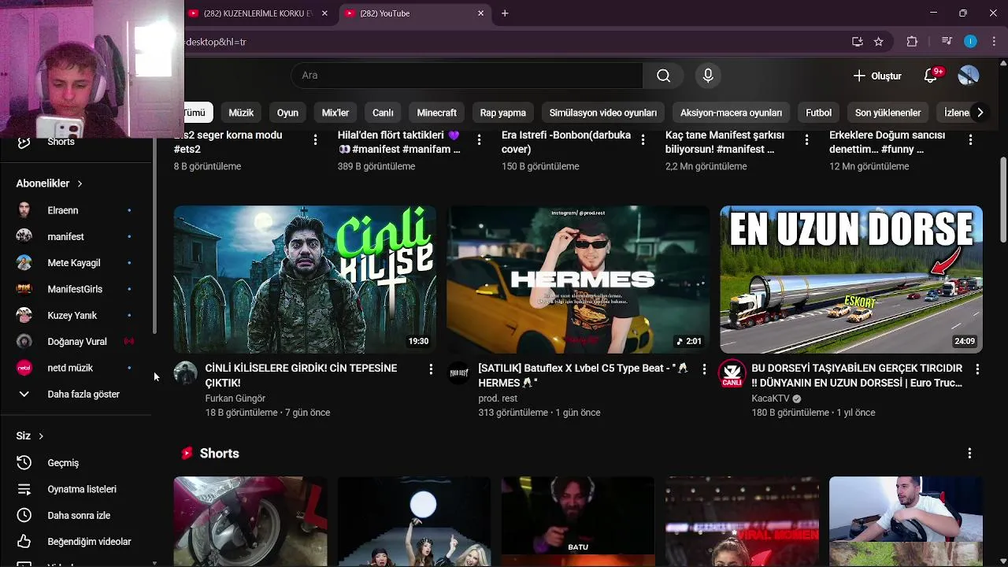This screenshot has width=1008, height=567.
Task: Open the notifications bell
Action: [x=931, y=76]
